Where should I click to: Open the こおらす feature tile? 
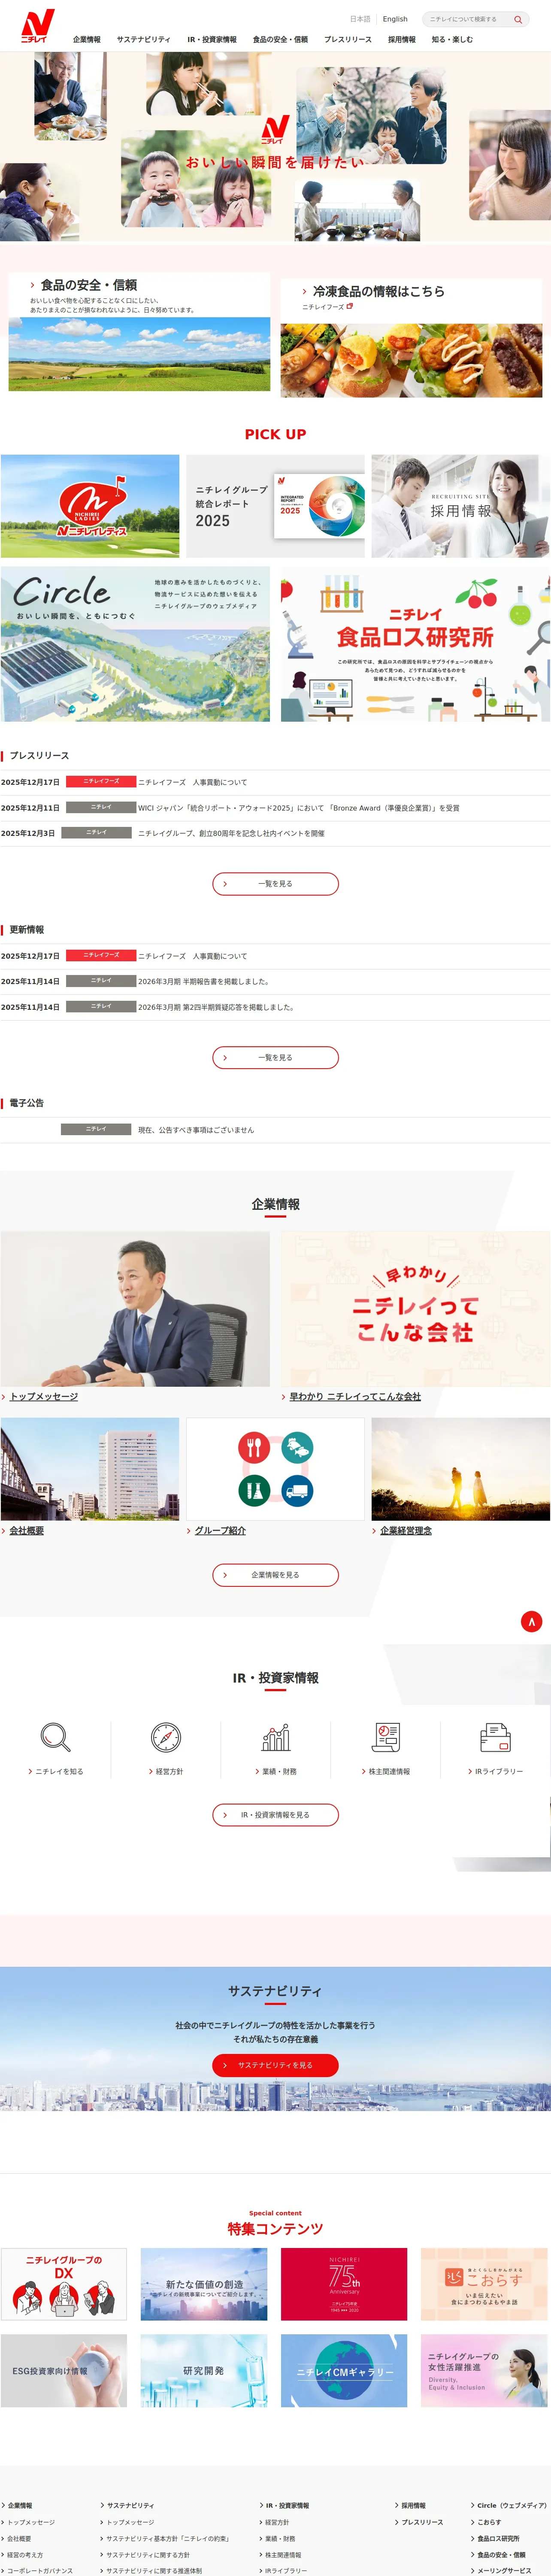(x=484, y=2284)
